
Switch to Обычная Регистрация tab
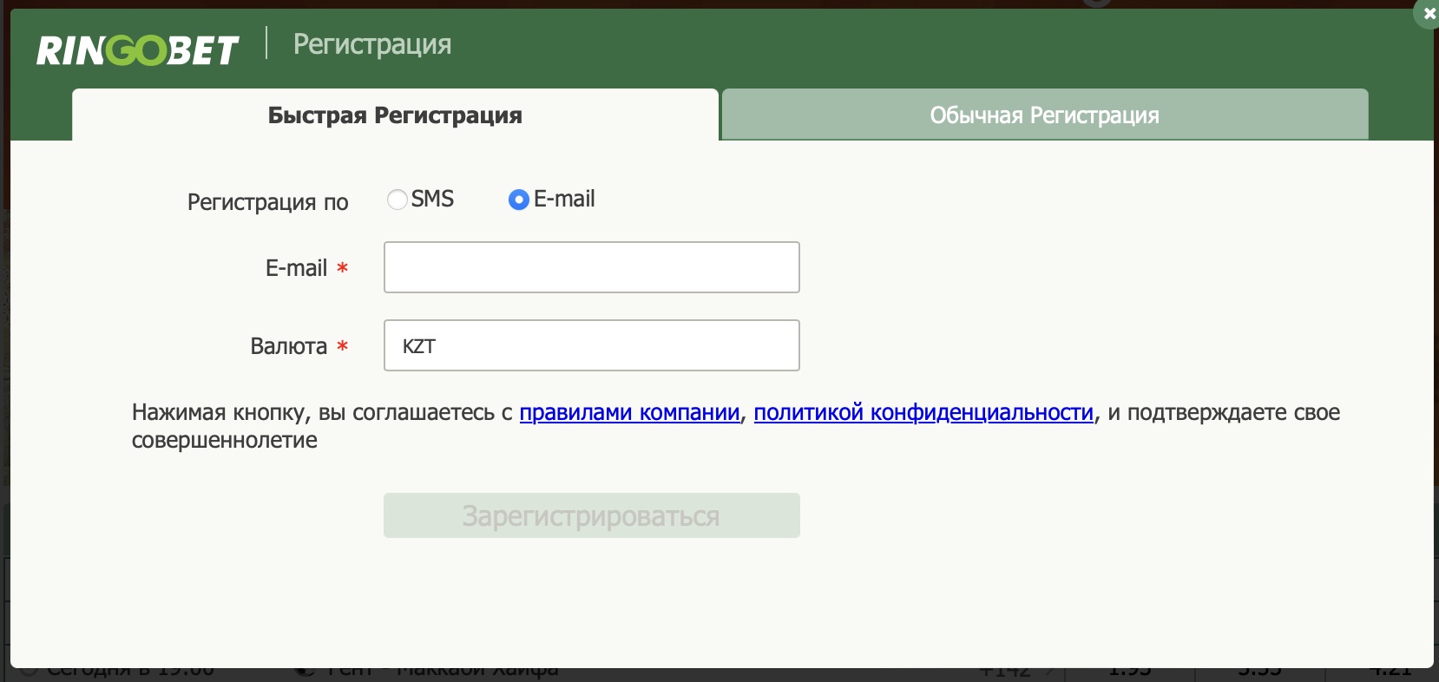click(x=1045, y=115)
